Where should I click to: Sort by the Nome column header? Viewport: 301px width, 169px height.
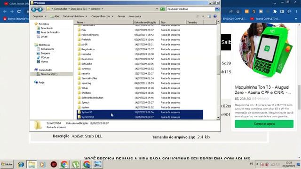click(103, 23)
